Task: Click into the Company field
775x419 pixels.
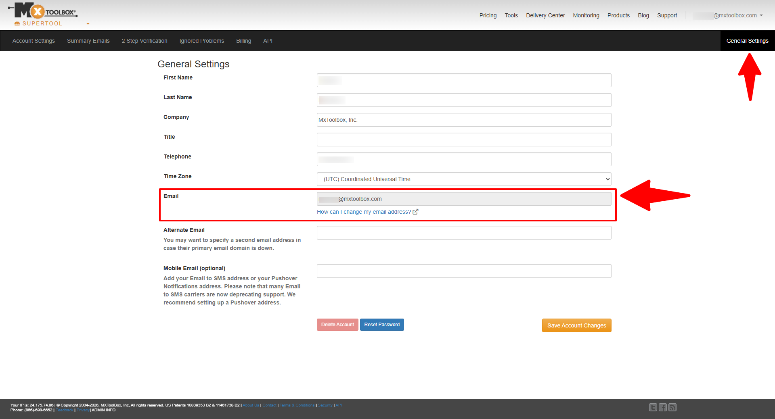Action: [464, 120]
